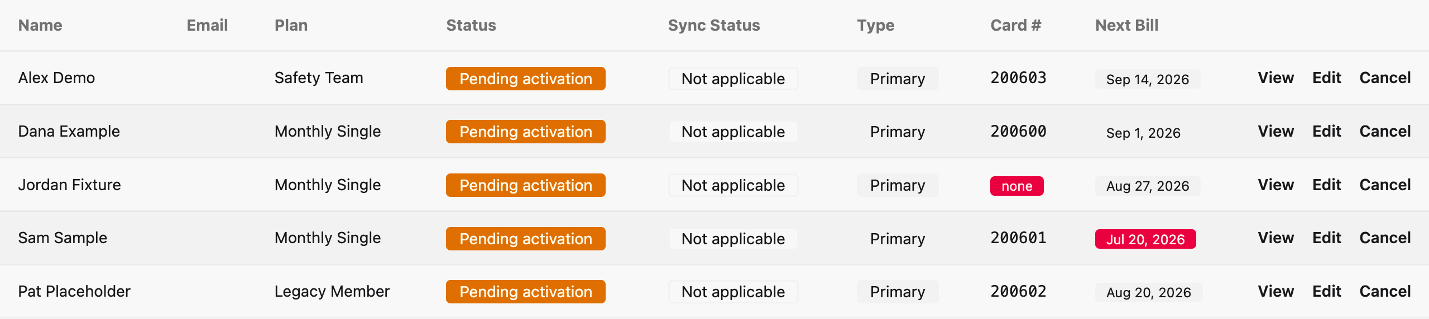This screenshot has height=319, width=1429.
Task: Click card number 200602
Action: click(1018, 292)
